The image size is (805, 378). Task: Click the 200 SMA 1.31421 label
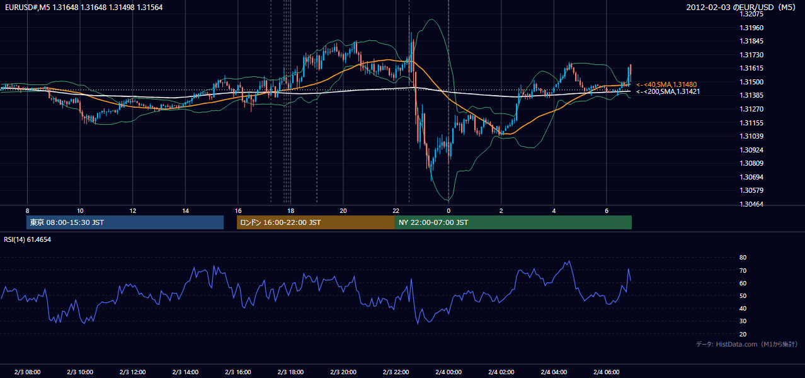[x=668, y=92]
